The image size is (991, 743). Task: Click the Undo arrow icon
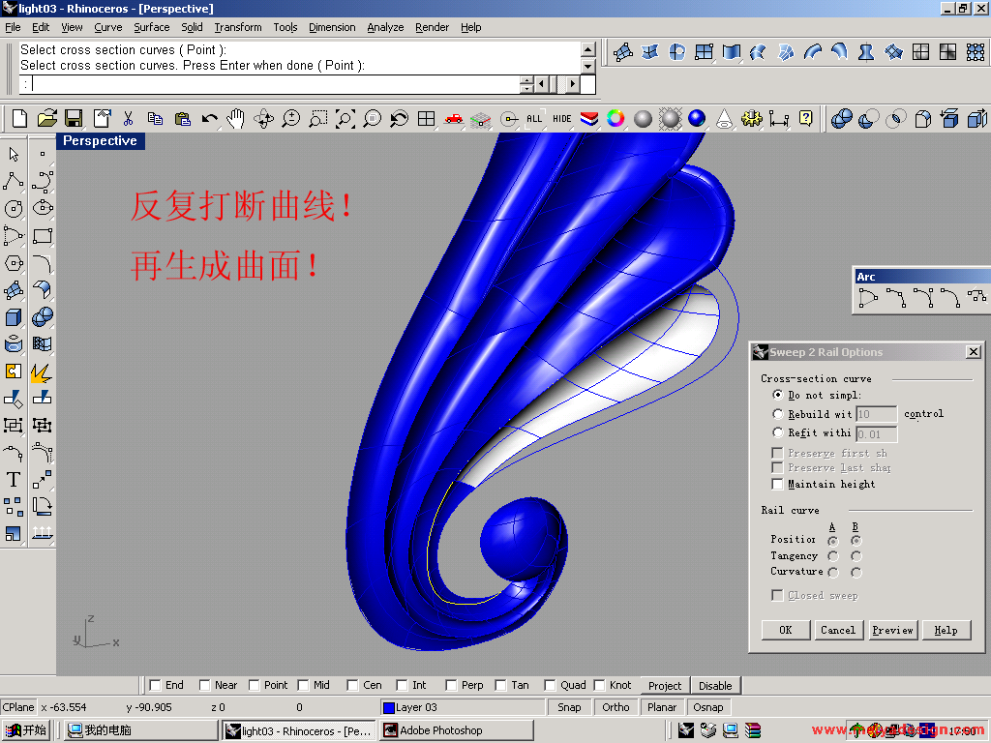click(209, 119)
